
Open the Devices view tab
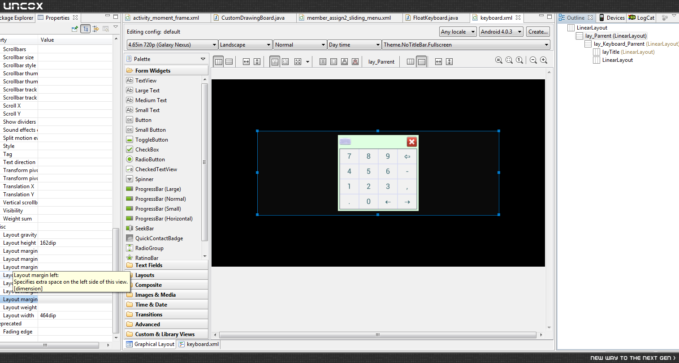point(612,18)
